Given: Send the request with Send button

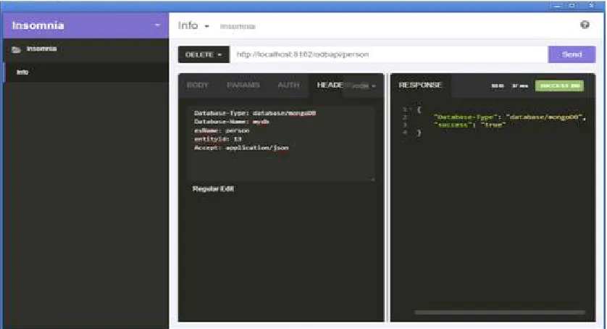Looking at the screenshot, I should (x=572, y=54).
